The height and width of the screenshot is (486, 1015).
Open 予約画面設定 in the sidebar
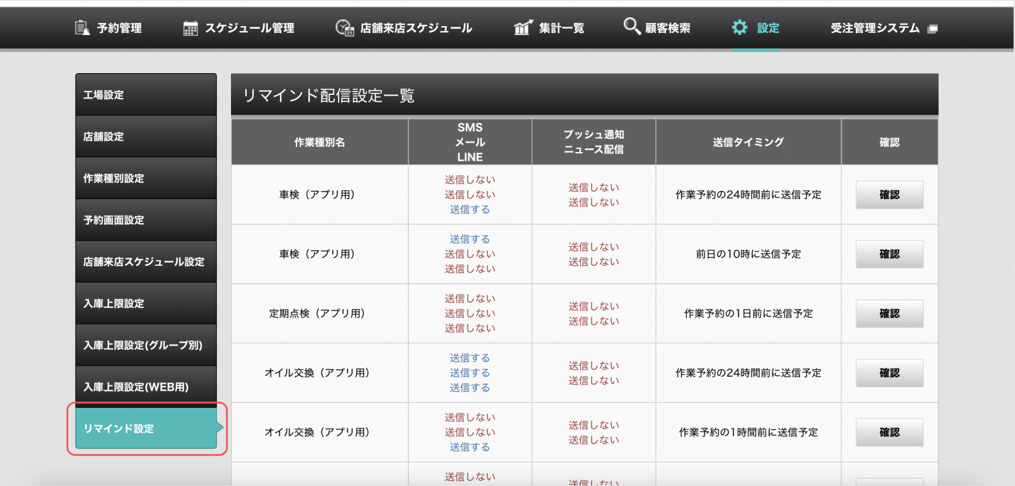[x=146, y=220]
